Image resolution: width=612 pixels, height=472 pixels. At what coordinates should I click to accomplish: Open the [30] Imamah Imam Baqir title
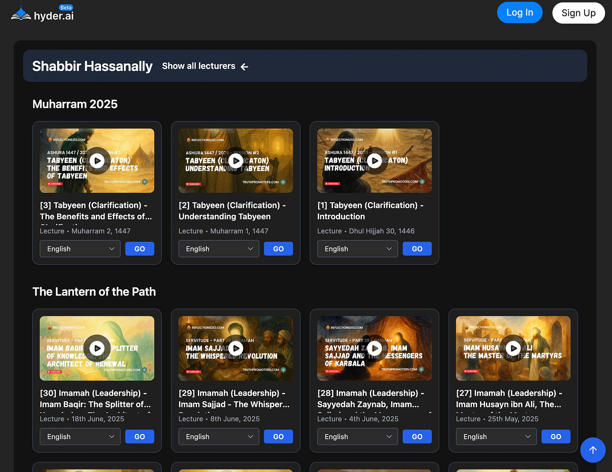click(95, 399)
